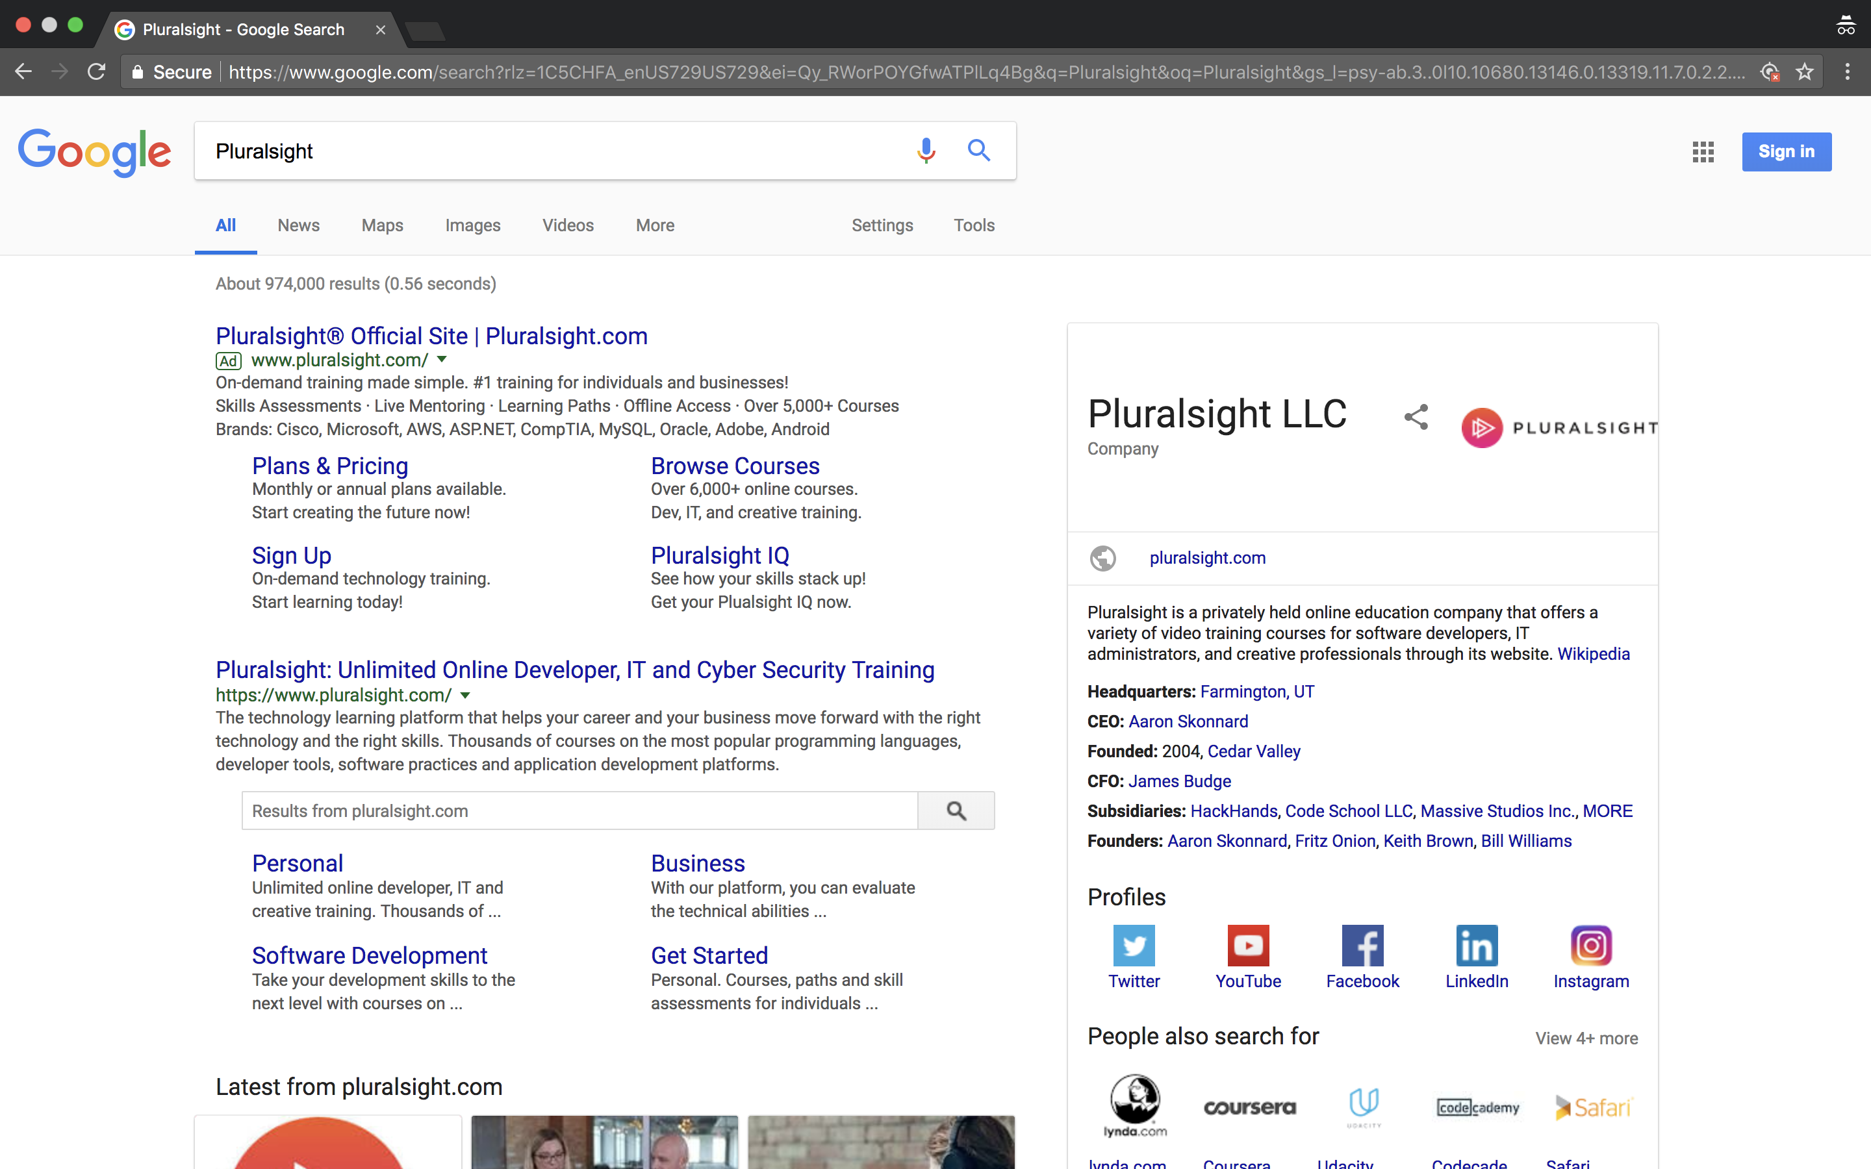
Task: Open Chrome's three-dot menu
Action: (x=1847, y=72)
